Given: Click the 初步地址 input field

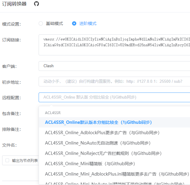Looking at the screenshot, I should [114, 82].
